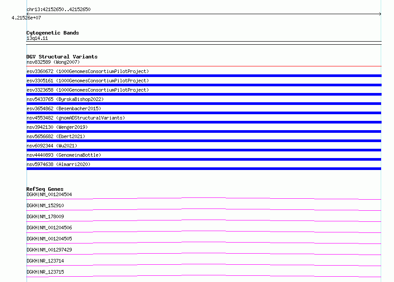Click nsv6092344 (Wu2021) label

52,146
